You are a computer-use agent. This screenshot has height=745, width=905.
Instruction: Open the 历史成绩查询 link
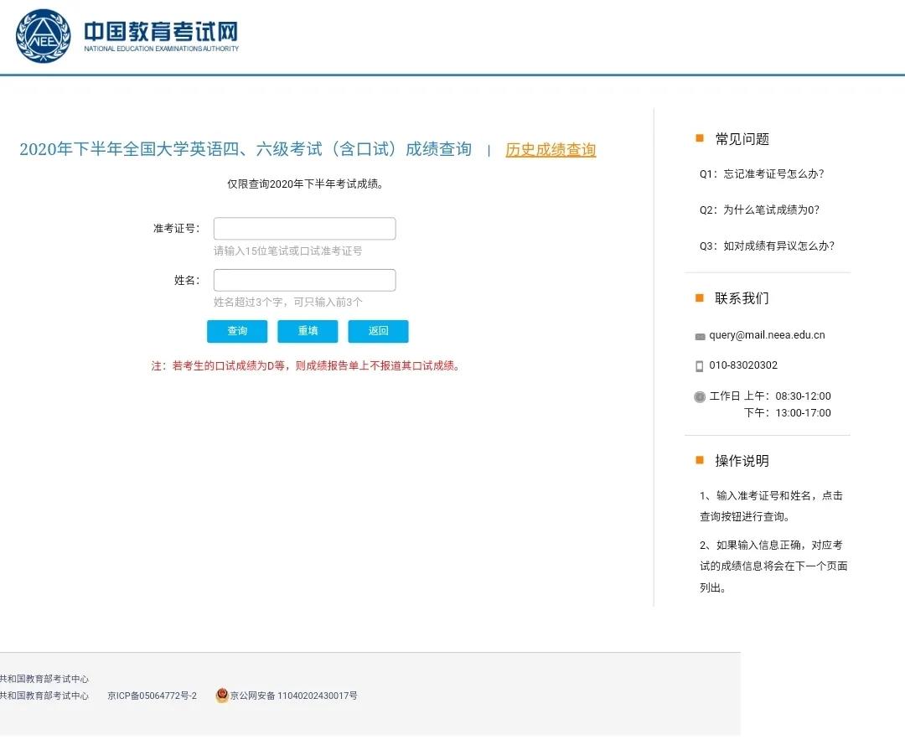point(551,149)
